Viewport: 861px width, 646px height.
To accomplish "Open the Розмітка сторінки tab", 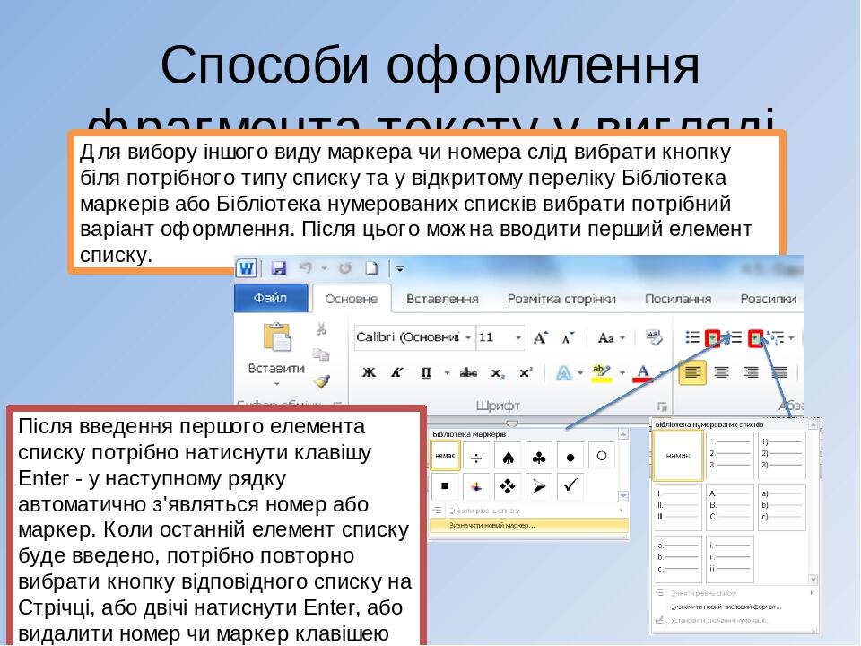I will point(561,299).
